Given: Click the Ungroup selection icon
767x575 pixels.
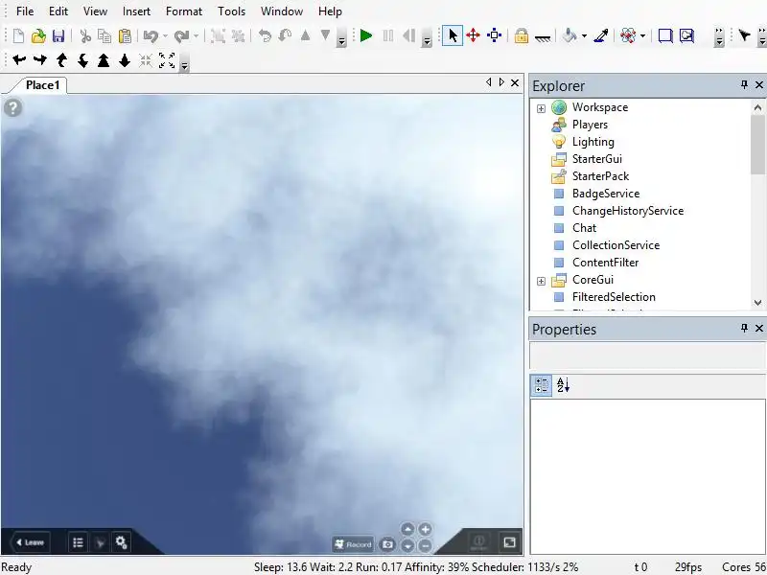Looking at the screenshot, I should coord(238,35).
